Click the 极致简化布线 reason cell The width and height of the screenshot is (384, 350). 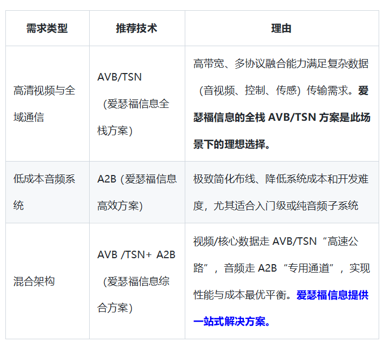click(281, 192)
